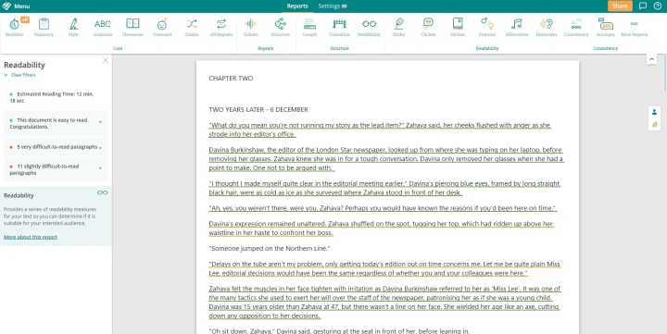Click the paragraph starting 'What do you mean'
Image resolution: width=667 pixels, height=334 pixels.
click(380, 130)
